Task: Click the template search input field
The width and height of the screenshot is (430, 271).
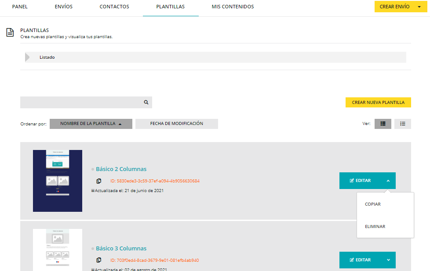Action: 81,102
